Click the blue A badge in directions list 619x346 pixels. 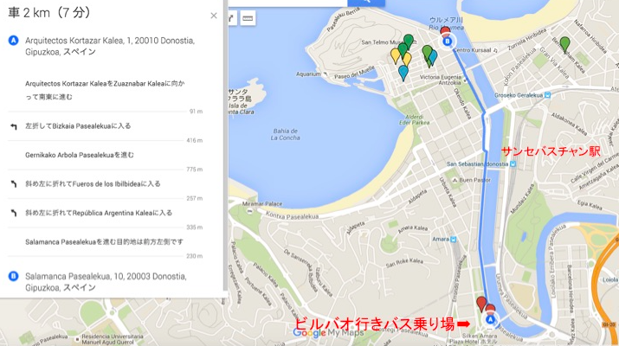tap(14, 41)
